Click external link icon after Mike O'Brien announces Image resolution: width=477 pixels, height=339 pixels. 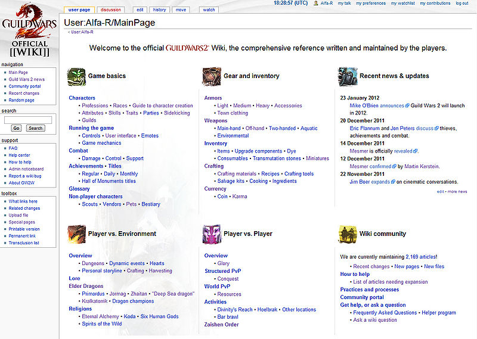[407, 105]
